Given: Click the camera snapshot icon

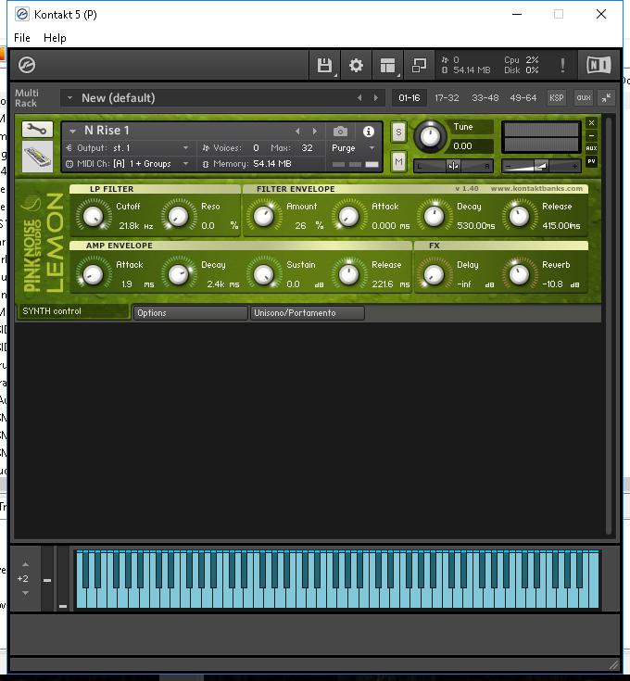Looking at the screenshot, I should (x=340, y=132).
